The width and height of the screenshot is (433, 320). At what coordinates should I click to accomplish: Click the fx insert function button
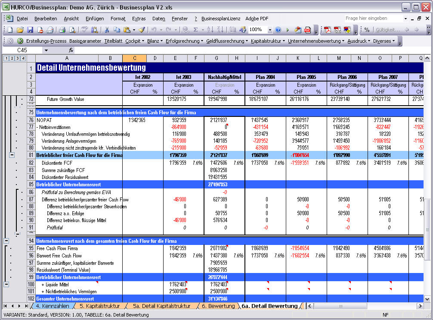tap(71, 50)
